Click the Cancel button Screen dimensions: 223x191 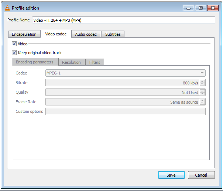(201, 175)
